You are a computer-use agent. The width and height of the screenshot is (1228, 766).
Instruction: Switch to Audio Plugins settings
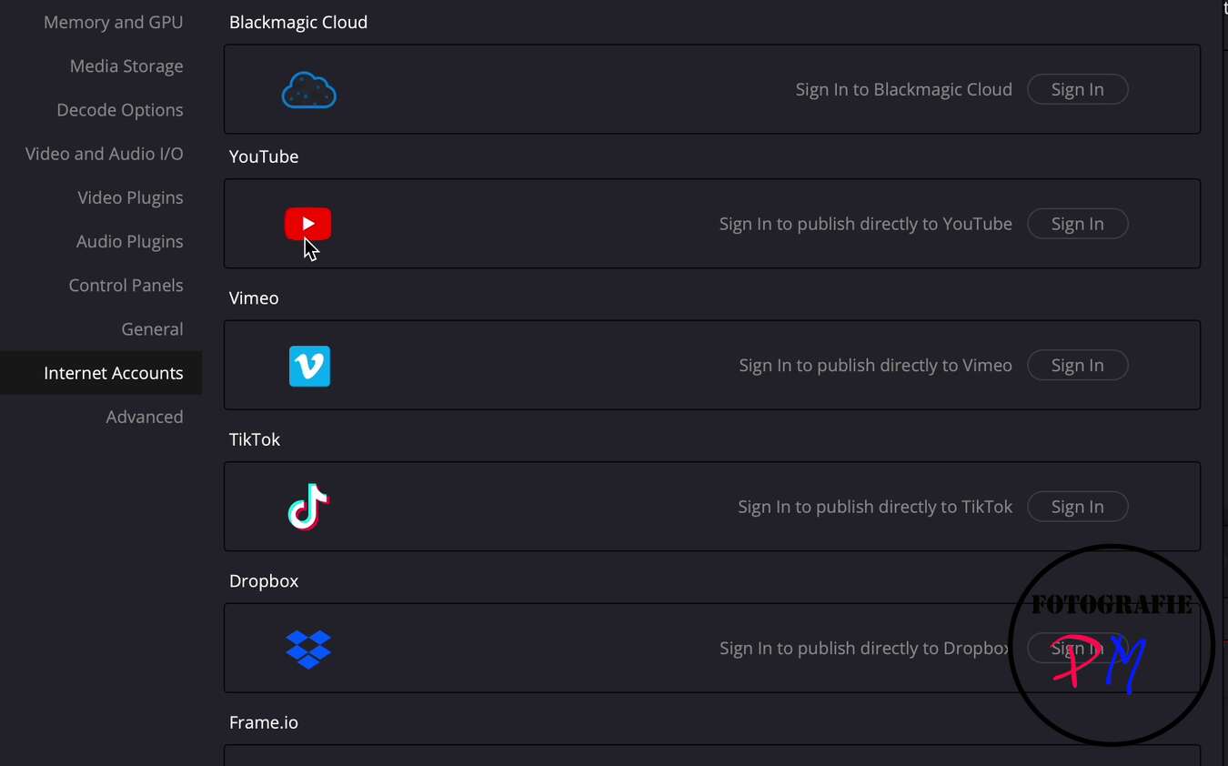tap(130, 241)
